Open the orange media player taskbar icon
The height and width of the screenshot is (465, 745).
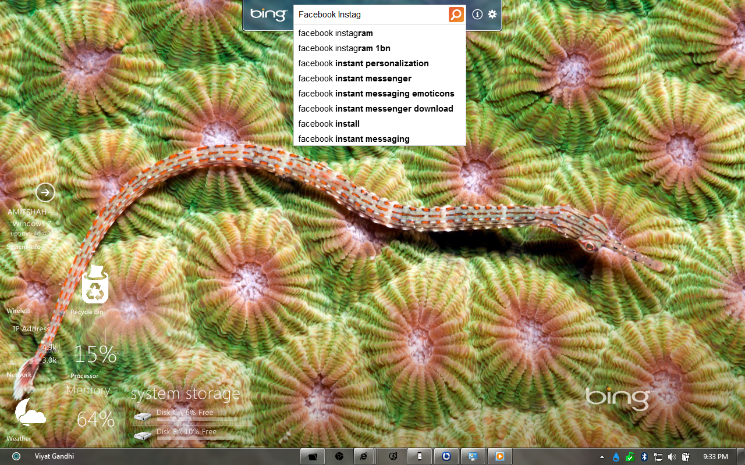click(499, 456)
